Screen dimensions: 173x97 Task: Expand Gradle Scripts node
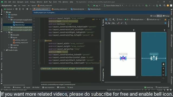(x=4, y=50)
